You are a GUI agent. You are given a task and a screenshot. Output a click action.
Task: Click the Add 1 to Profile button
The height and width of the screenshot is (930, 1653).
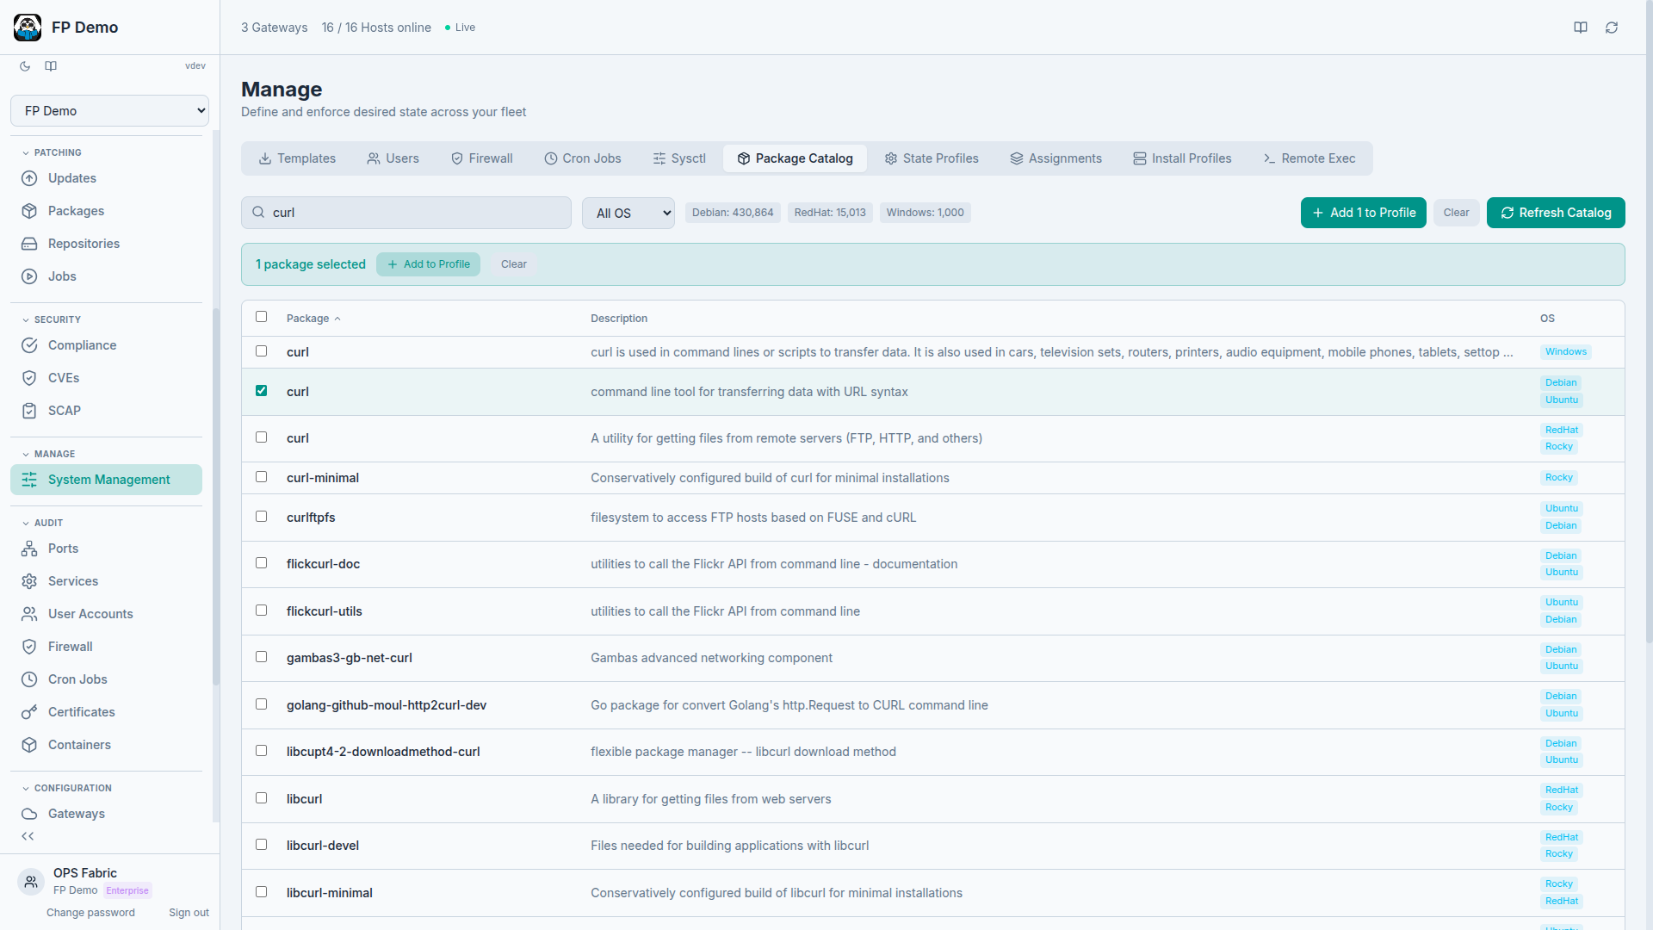1363,213
